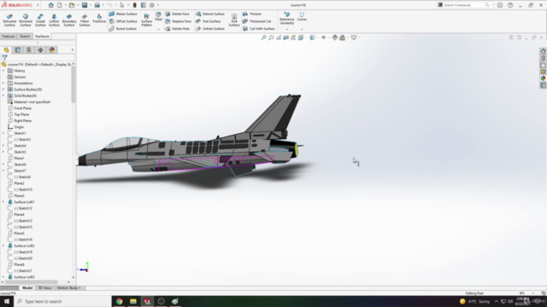Viewport: 547px width, 307px height.
Task: Expand the History tree node
Action: (x=3, y=71)
